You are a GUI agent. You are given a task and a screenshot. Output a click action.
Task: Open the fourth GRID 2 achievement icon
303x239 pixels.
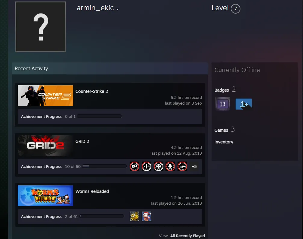point(170,166)
